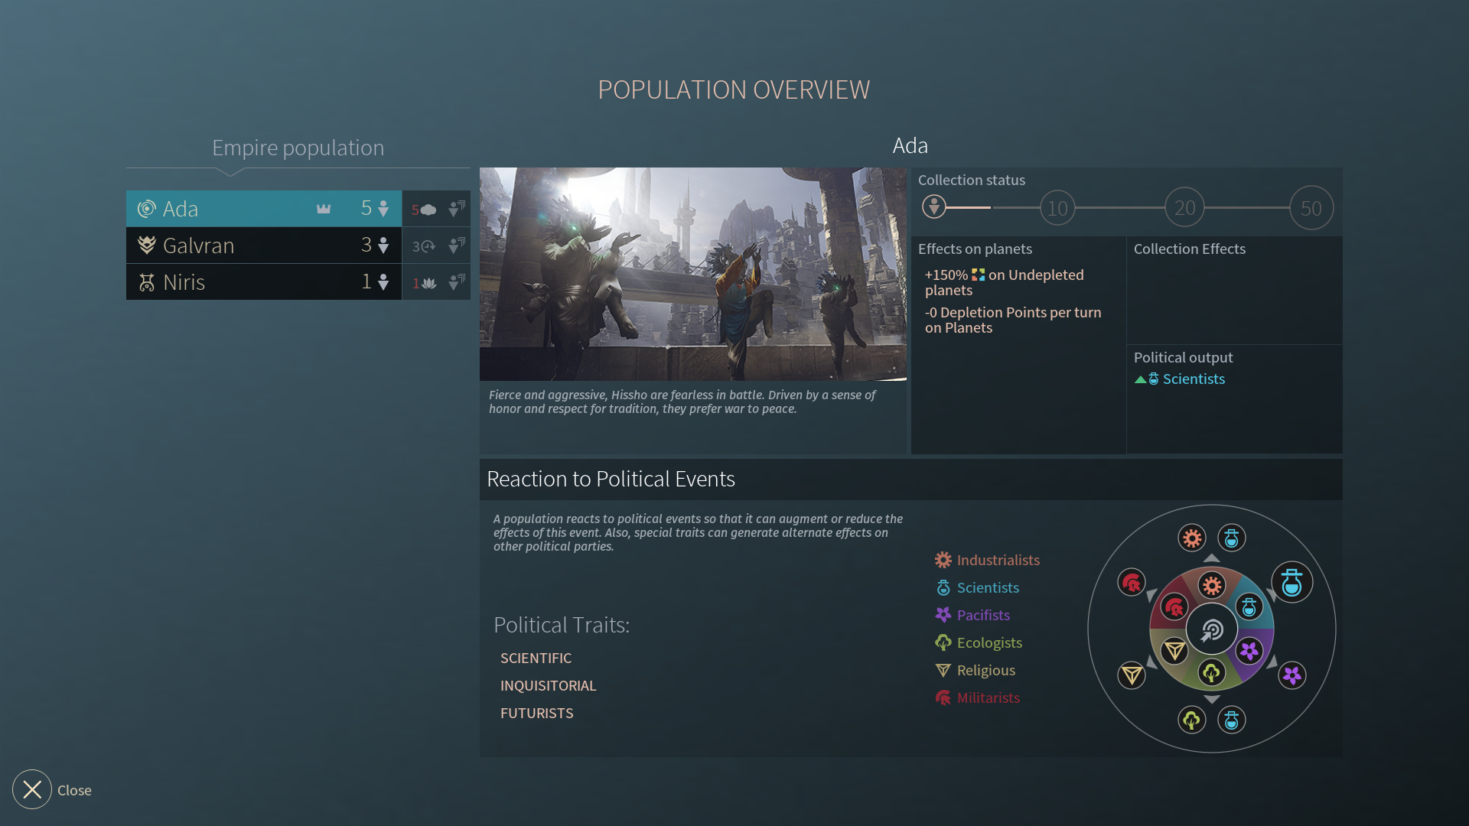Click the red 1 lotus indicator for Niris

(424, 283)
